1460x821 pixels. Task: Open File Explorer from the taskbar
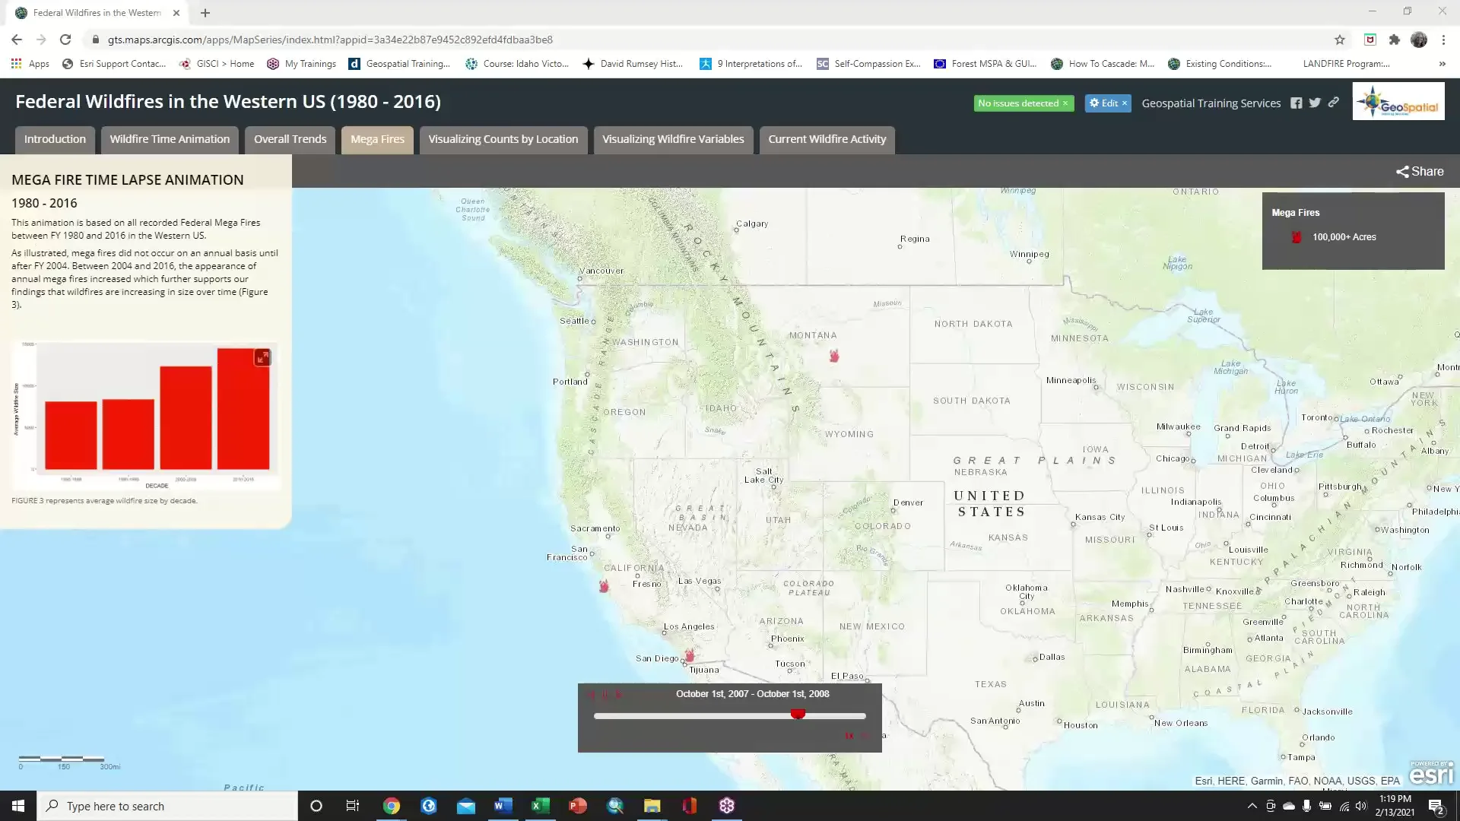point(652,806)
